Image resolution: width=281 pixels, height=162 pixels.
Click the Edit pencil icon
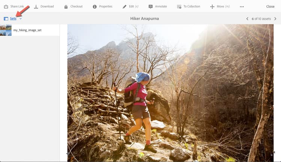124,7
